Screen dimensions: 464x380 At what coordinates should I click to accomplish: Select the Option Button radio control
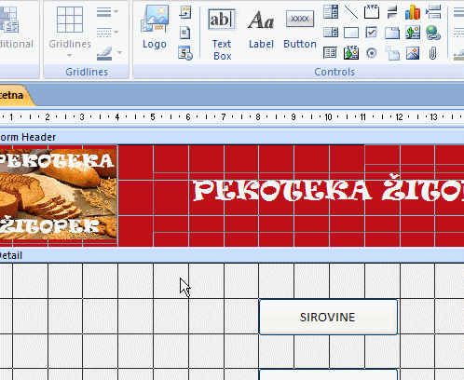[x=372, y=53]
